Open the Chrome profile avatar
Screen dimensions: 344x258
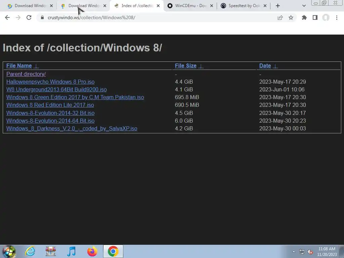click(326, 17)
